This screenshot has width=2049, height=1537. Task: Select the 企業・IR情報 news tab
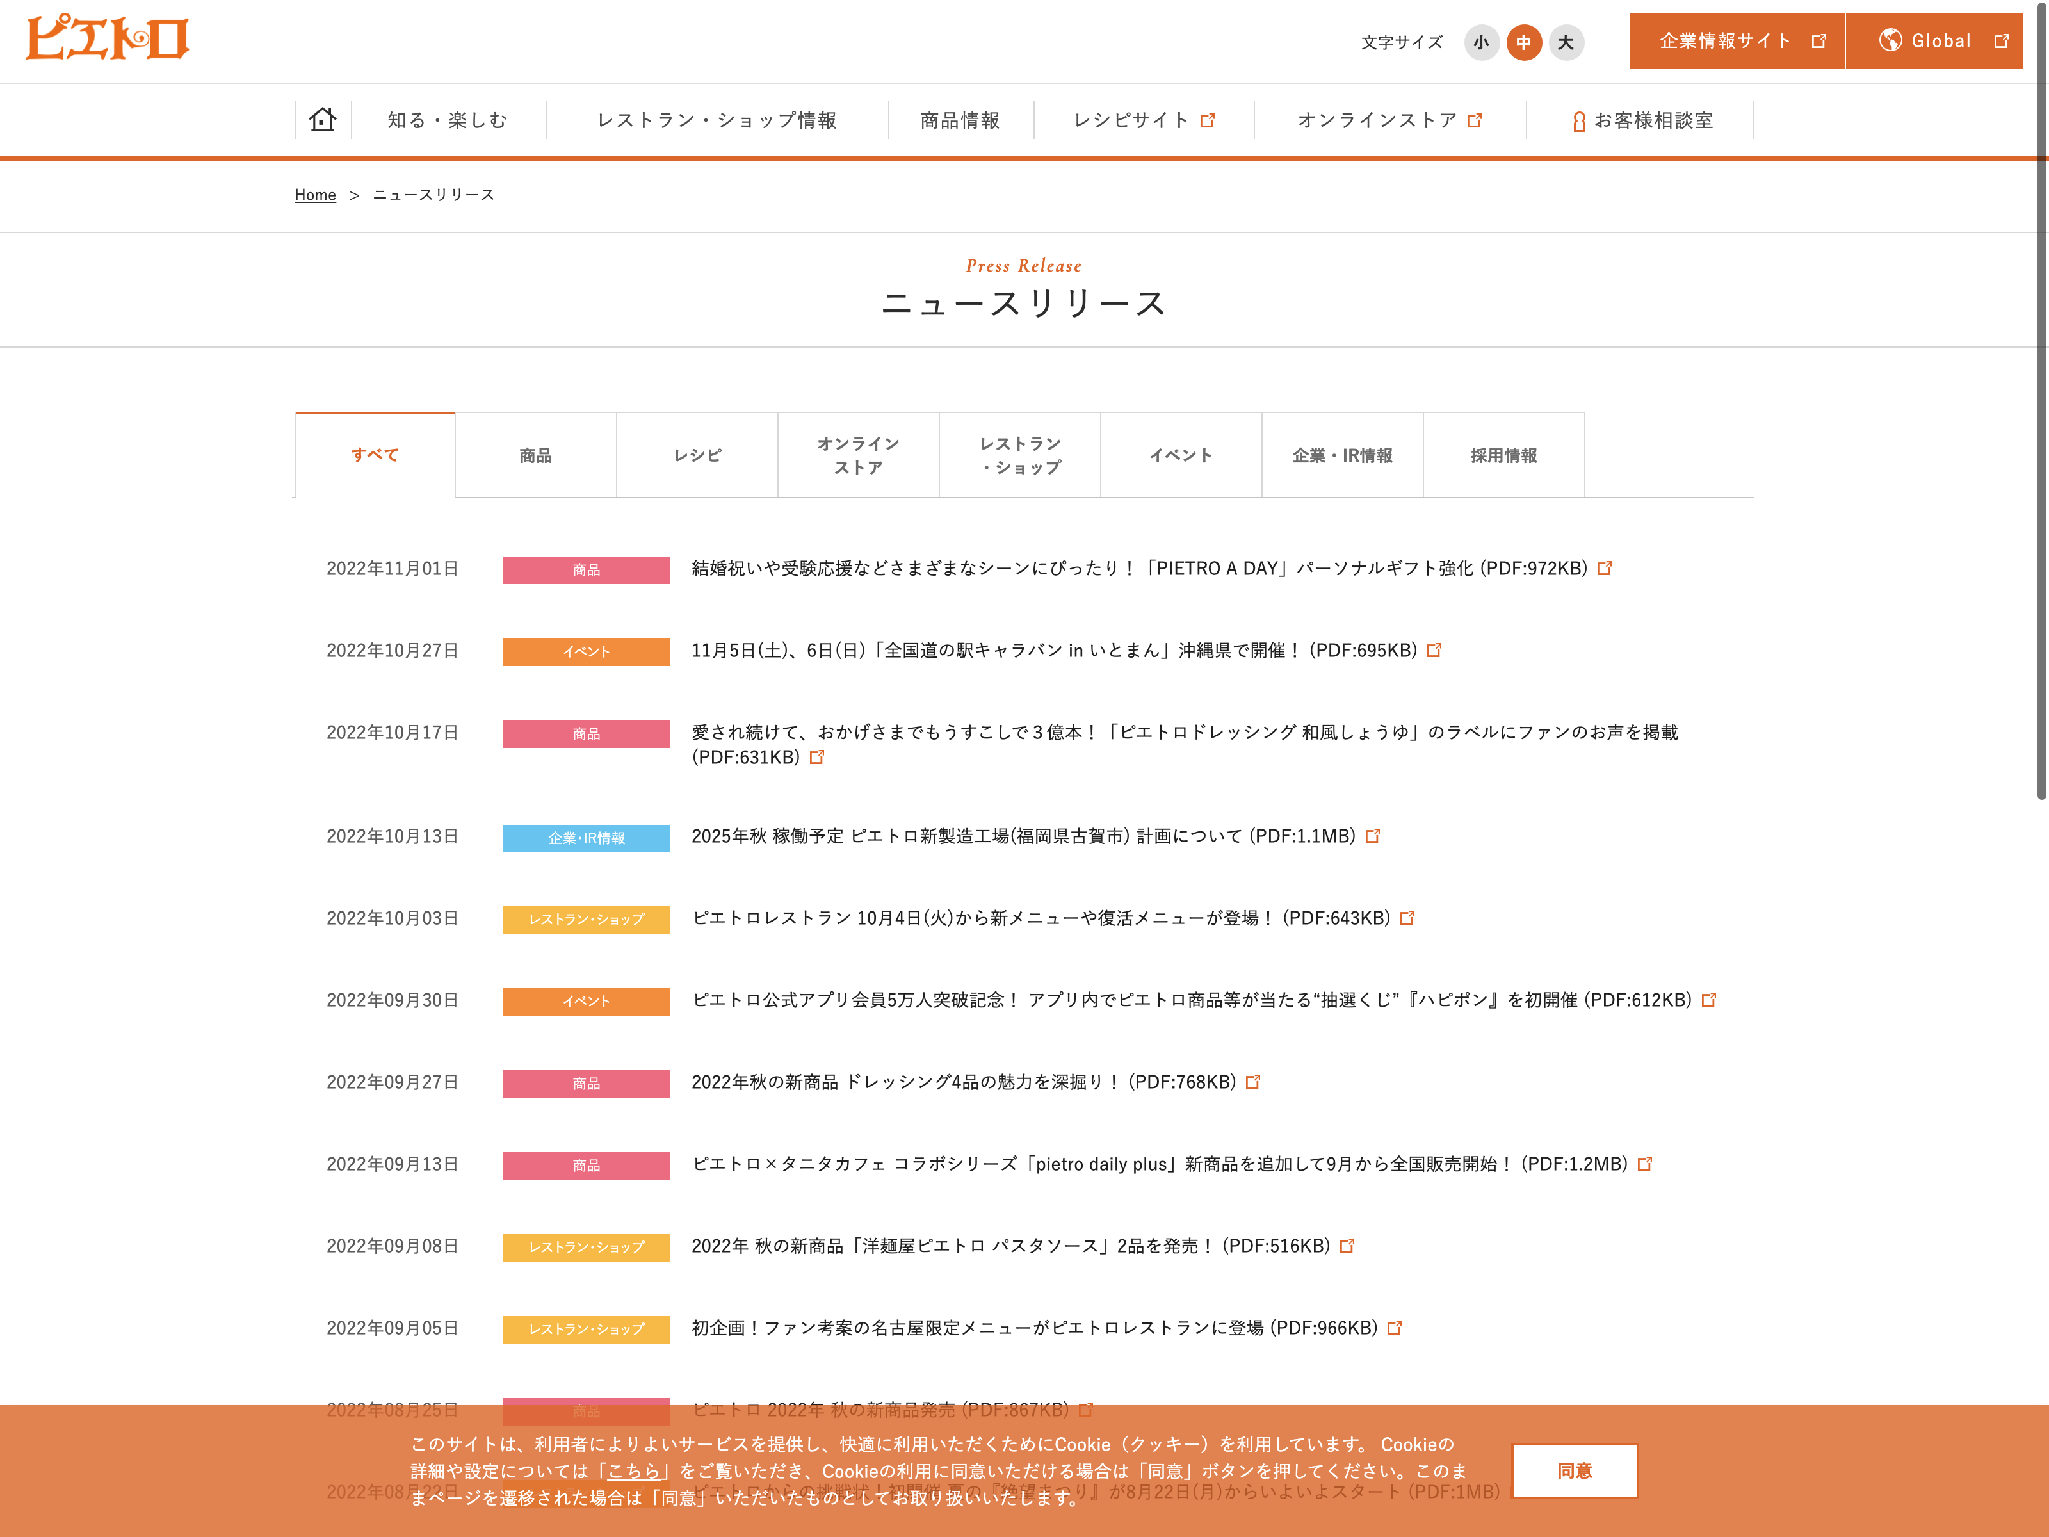click(1342, 455)
